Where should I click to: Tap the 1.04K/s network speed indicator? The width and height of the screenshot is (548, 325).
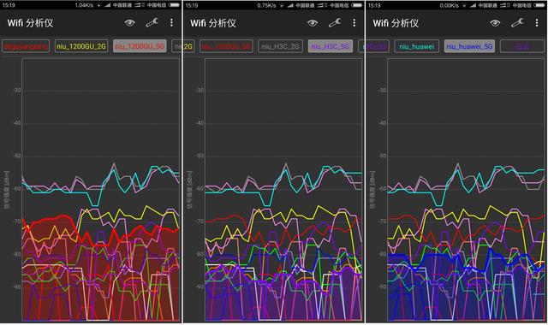(x=84, y=5)
